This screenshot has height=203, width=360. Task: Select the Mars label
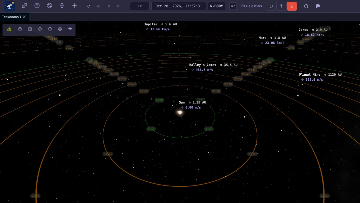(x=262, y=38)
